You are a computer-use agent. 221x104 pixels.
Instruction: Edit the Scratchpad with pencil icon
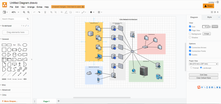click(26, 26)
